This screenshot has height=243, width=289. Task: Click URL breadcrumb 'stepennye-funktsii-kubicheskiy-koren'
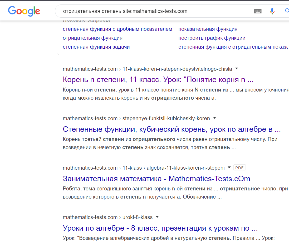click(166, 118)
